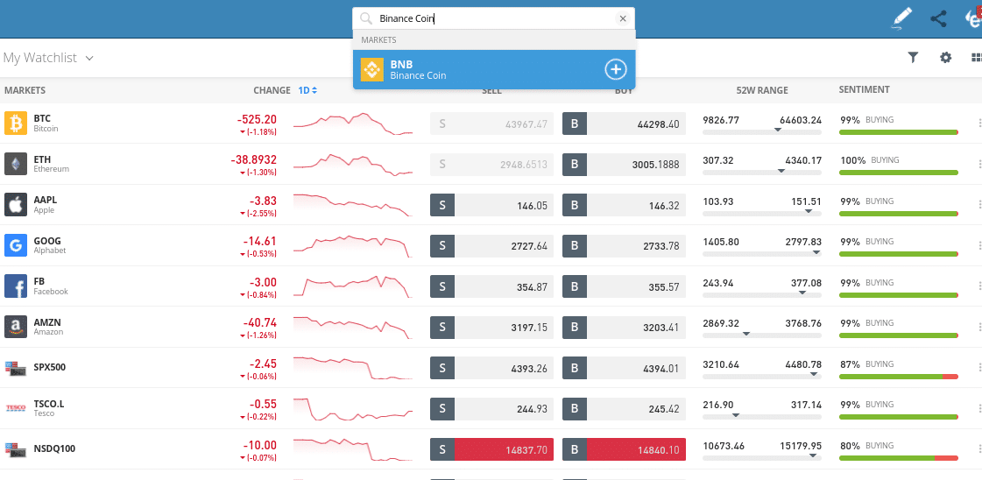Select the BNB Binance Coin search result
Viewport: 982px width, 480px height.
tap(494, 69)
